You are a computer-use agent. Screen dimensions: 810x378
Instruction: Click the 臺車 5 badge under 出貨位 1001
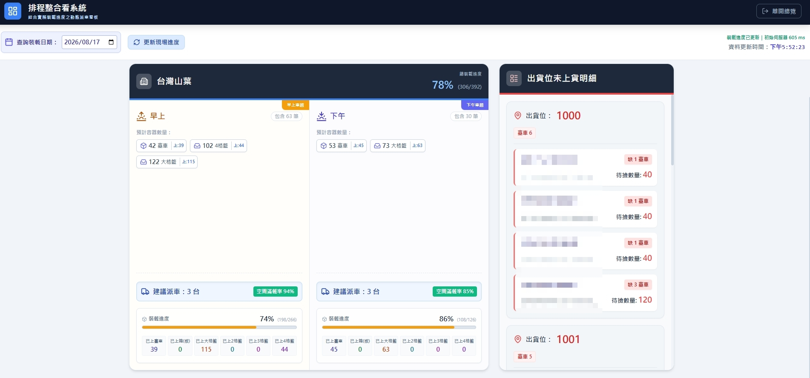point(525,357)
